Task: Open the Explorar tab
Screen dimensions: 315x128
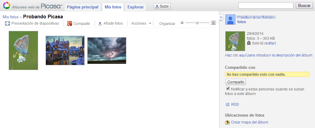Action: (x=136, y=7)
